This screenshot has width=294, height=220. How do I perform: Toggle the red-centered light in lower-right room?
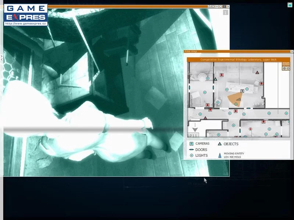coord(251,129)
